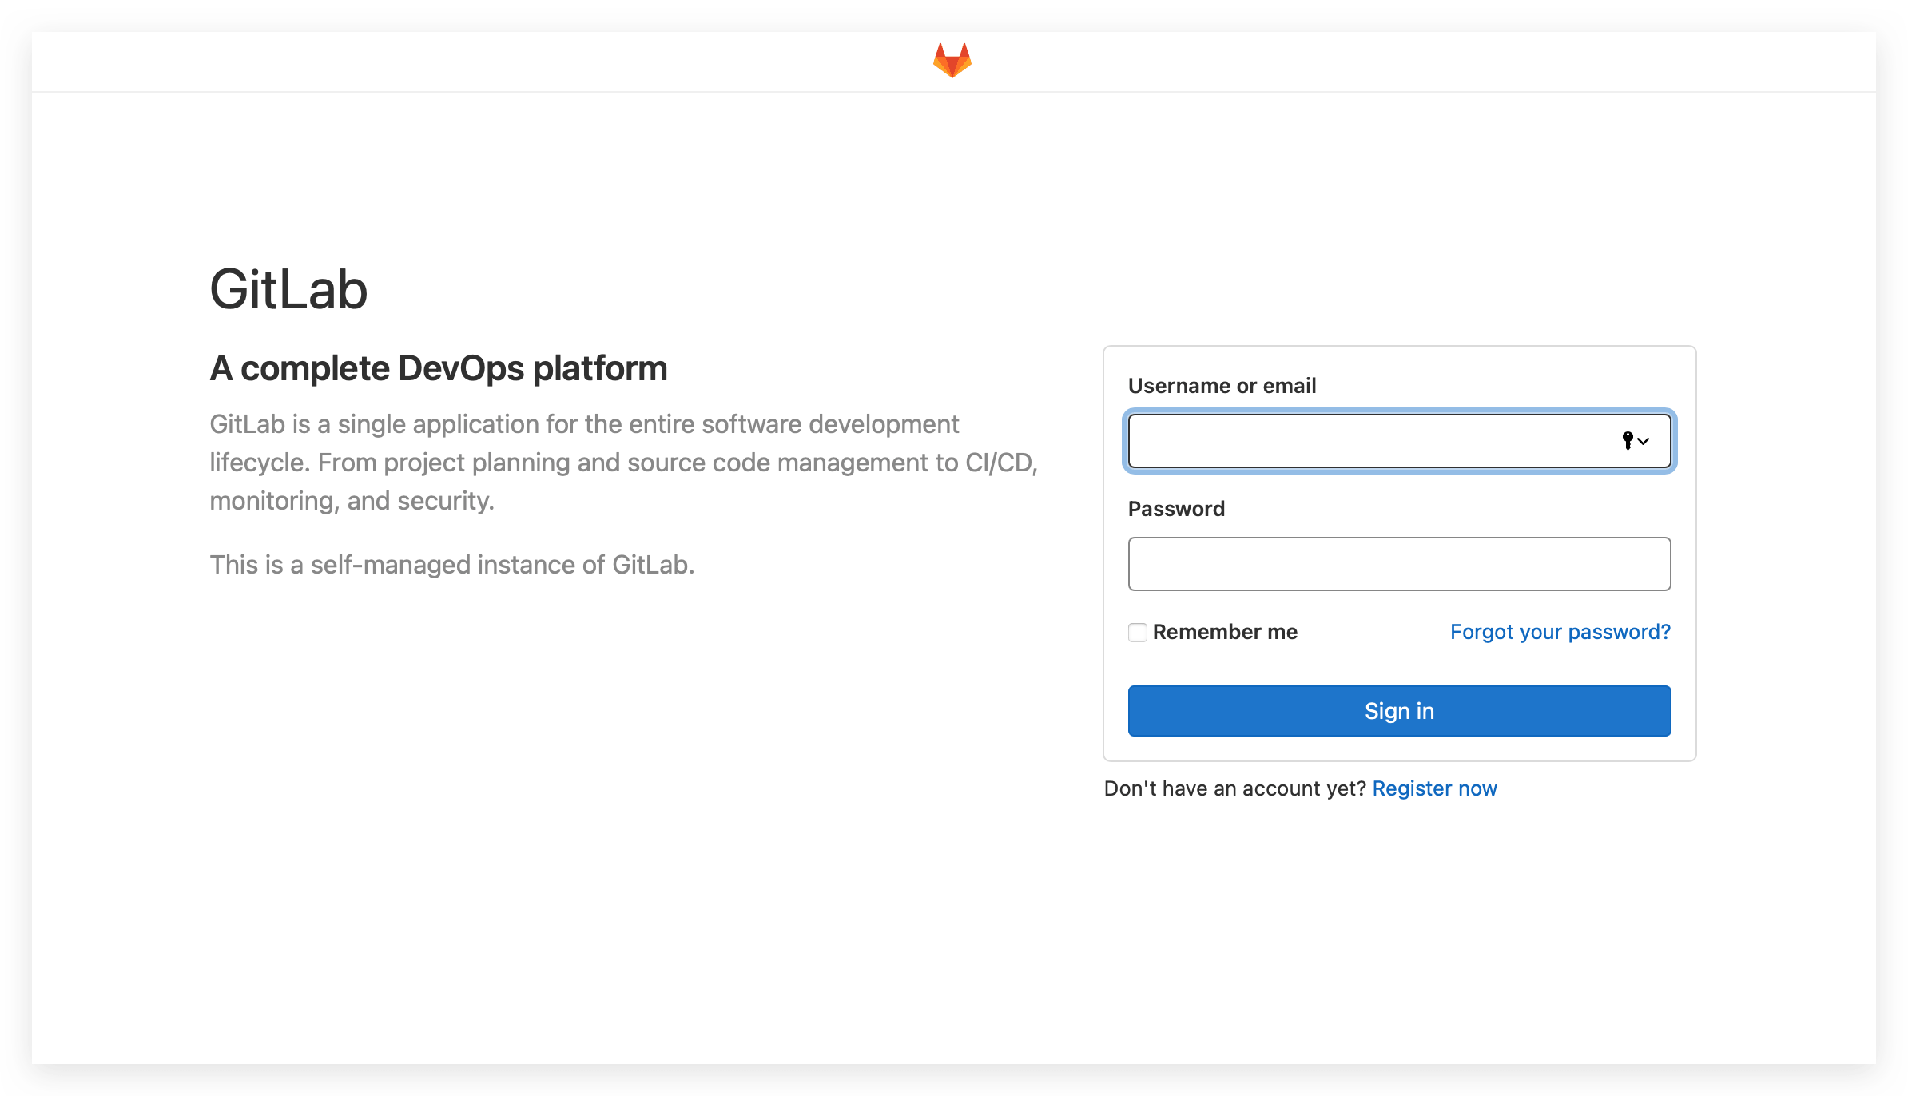Click the 'Username or email' label
This screenshot has height=1096, width=1908.
click(x=1222, y=386)
